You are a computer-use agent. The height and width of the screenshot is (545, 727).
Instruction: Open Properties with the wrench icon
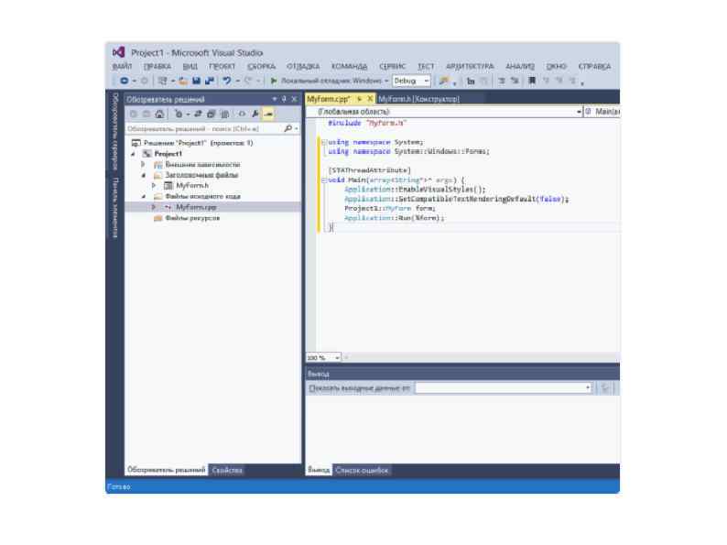tap(255, 114)
